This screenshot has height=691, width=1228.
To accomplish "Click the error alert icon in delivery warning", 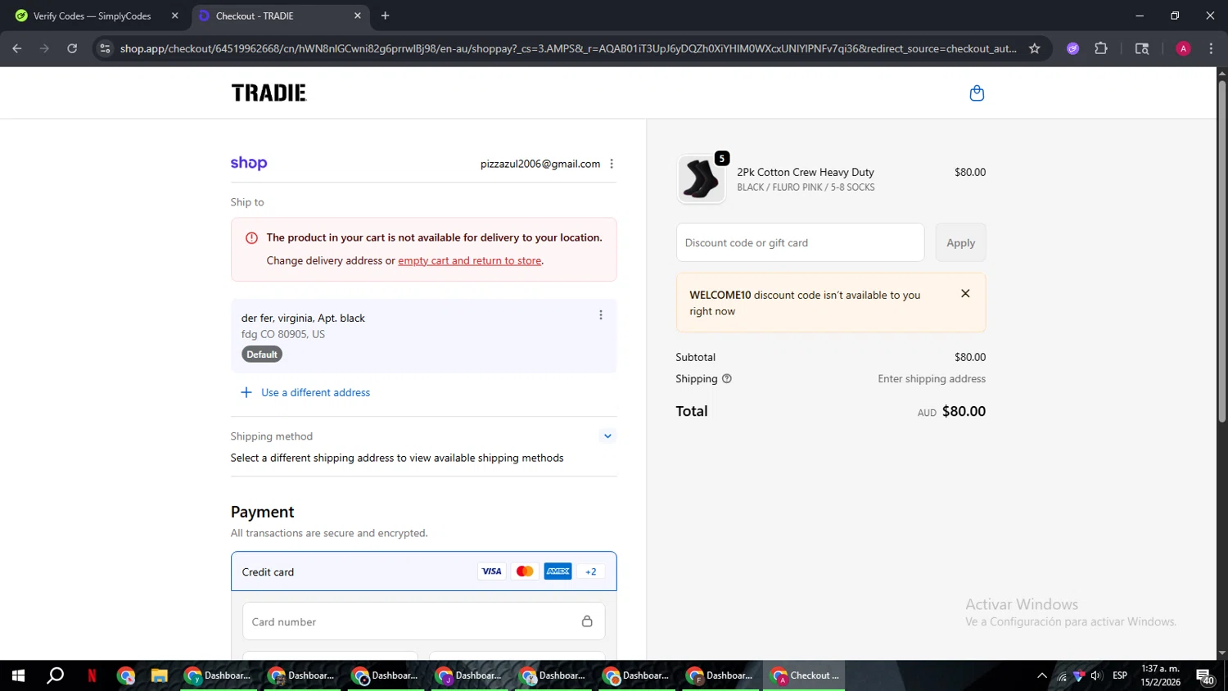I will pos(251,238).
